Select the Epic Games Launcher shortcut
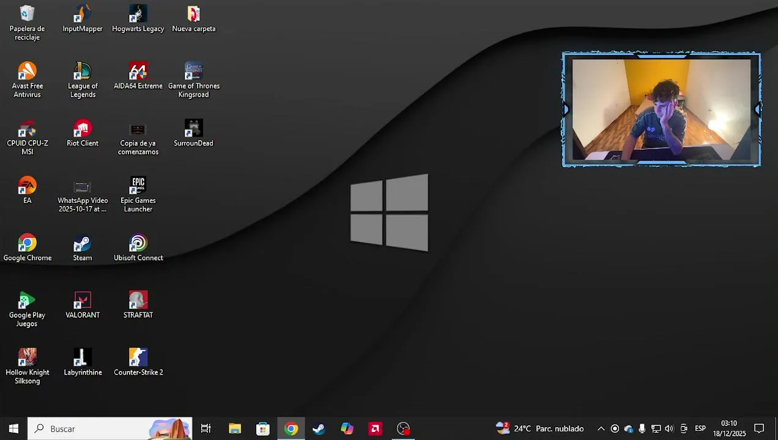 click(x=138, y=195)
